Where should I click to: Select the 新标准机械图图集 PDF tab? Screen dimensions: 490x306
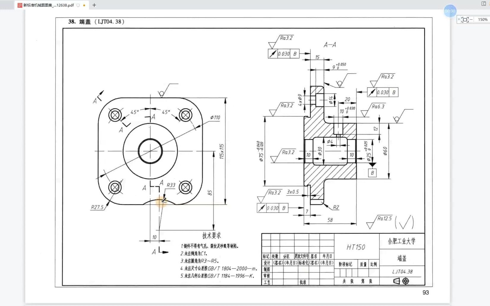[x=51, y=5]
